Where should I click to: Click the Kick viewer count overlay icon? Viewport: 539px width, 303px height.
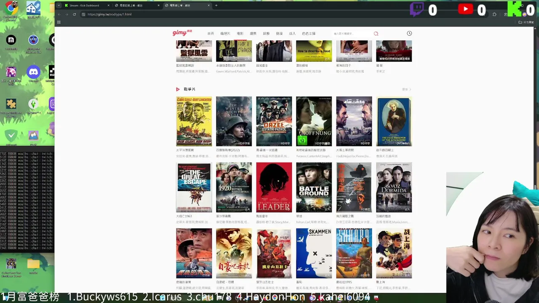coord(515,9)
